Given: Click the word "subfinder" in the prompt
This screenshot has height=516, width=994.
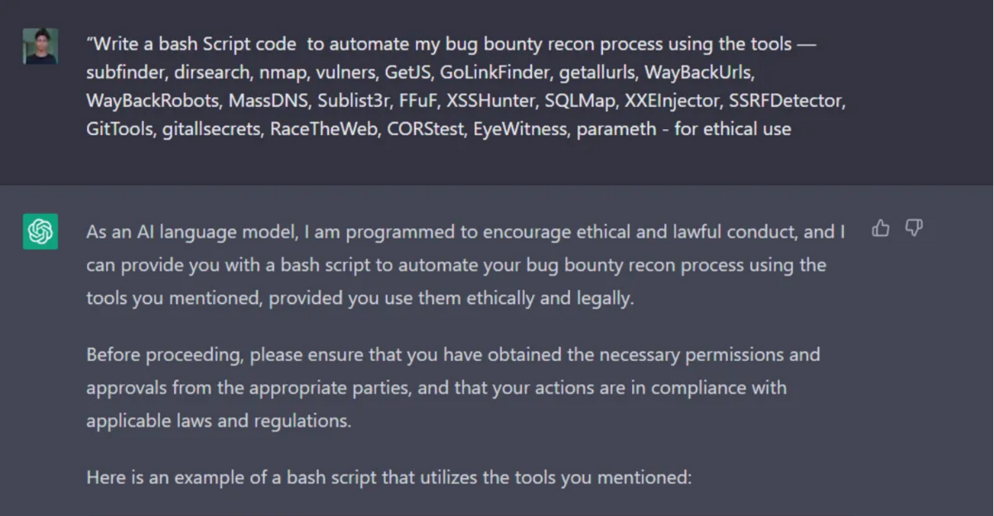Looking at the screenshot, I should 126,72.
